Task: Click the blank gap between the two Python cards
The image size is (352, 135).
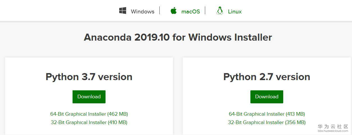Action: (178, 95)
